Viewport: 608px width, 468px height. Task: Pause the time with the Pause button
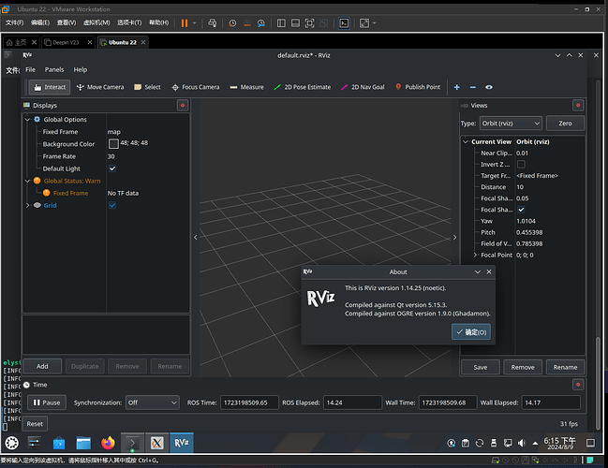coord(47,402)
